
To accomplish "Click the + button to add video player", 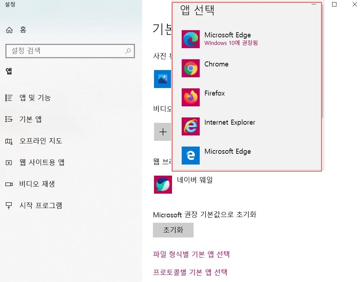I will [x=163, y=132].
